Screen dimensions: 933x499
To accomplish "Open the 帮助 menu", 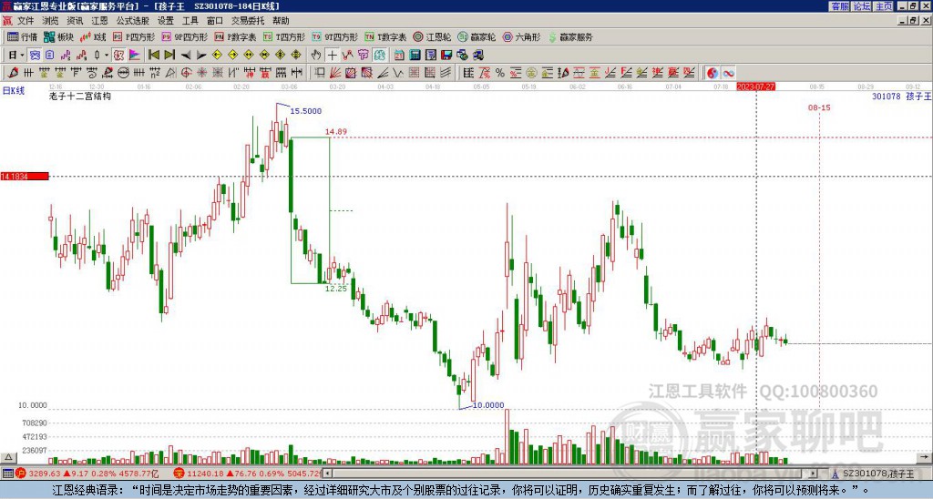I will click(x=281, y=21).
